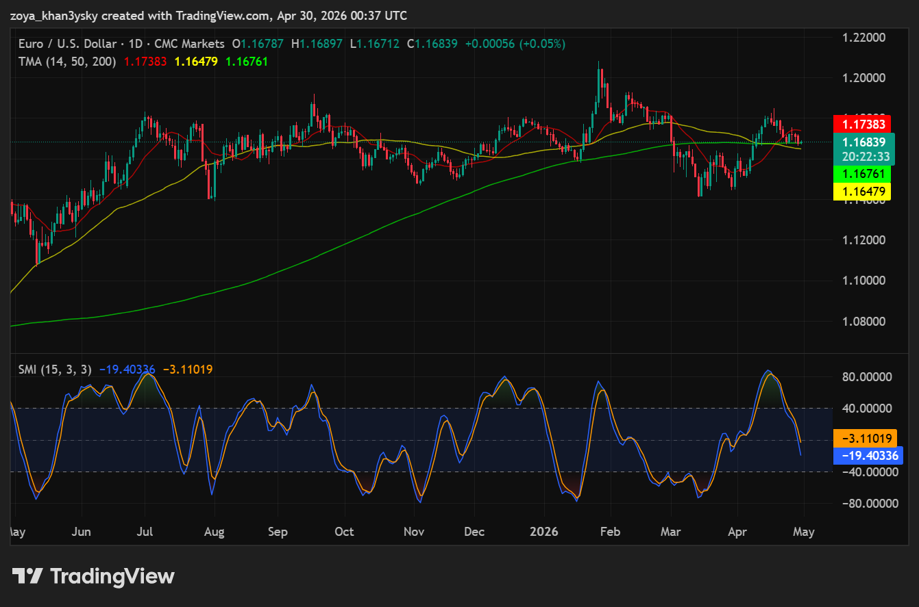Click the 2026 label on the time axis
Image resolution: width=919 pixels, height=607 pixels.
click(544, 532)
